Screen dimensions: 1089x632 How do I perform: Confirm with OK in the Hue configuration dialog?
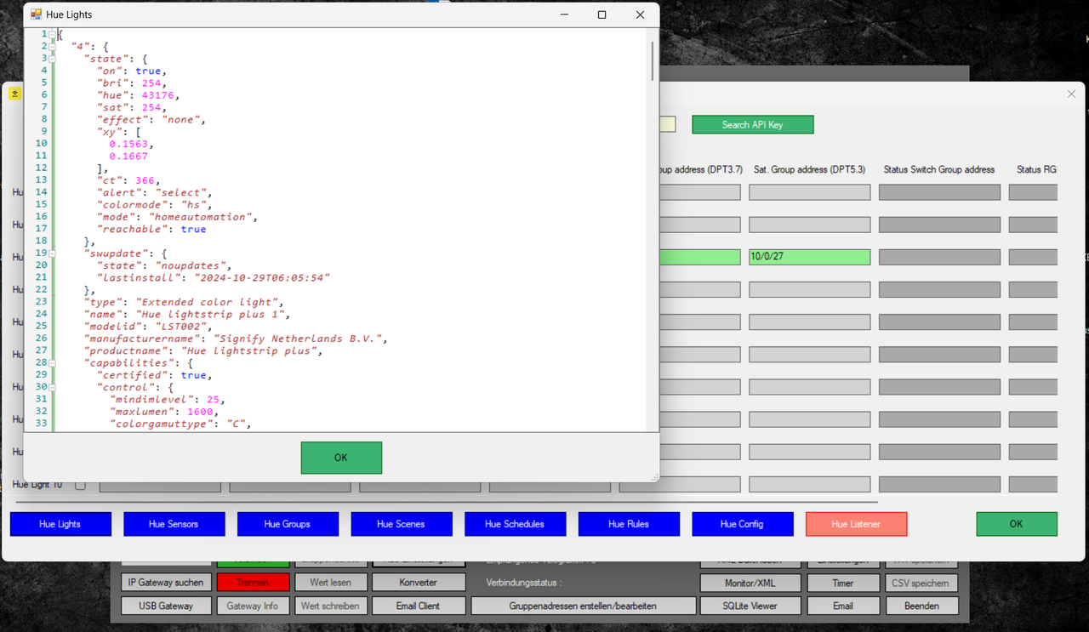(1017, 524)
